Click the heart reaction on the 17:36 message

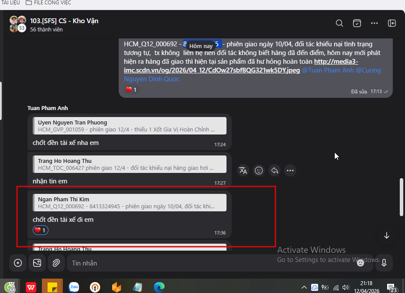tap(40, 230)
